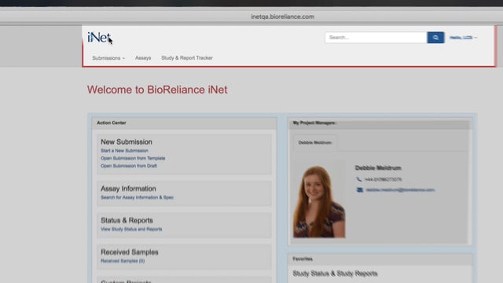
Task: Click the Received Samples (0) link
Action: point(123,261)
